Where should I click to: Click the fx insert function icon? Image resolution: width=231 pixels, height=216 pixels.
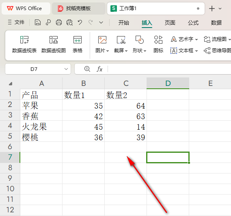[99, 69]
